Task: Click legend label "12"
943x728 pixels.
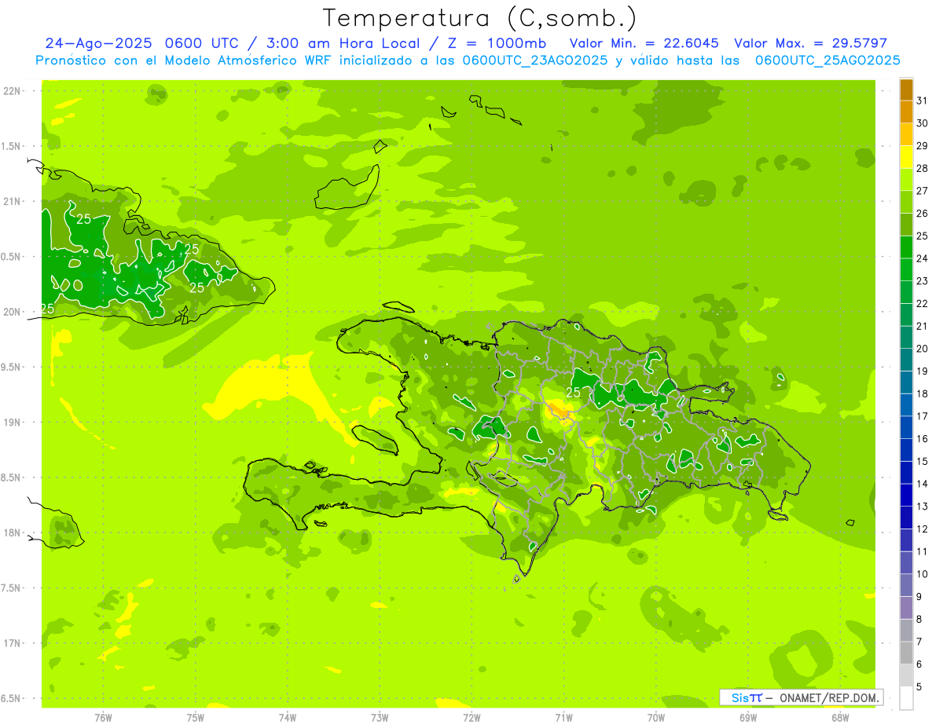Action: click(923, 529)
